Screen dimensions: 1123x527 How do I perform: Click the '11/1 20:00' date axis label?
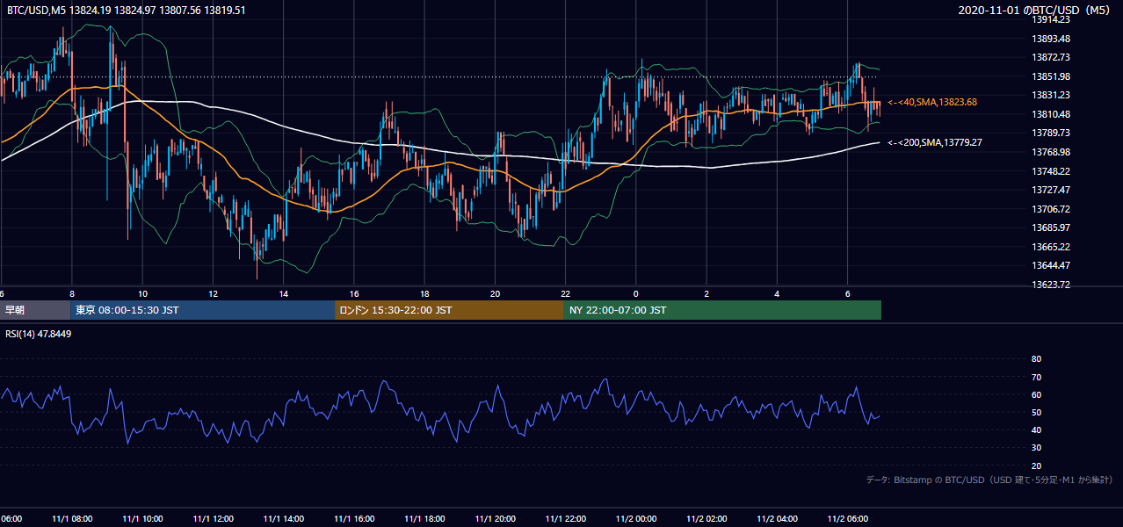point(496,519)
